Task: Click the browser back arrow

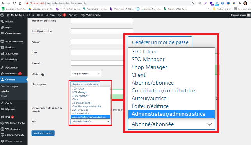Action: click(3, 3)
